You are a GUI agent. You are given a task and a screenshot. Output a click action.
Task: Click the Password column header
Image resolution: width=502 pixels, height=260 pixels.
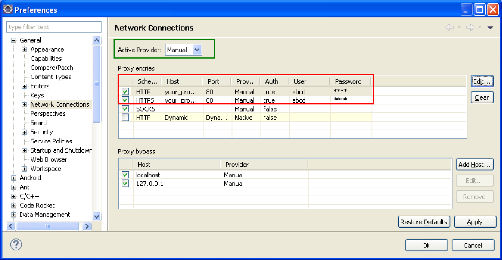coord(350,81)
